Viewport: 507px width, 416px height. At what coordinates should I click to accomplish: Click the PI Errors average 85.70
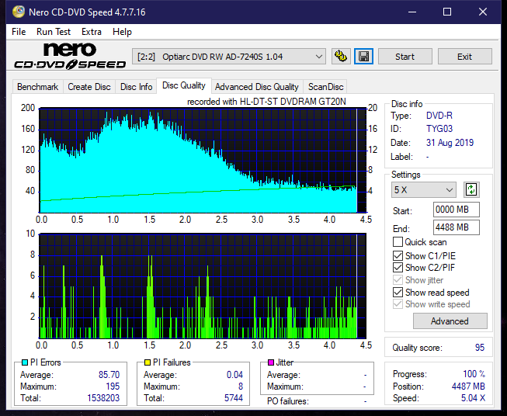point(109,375)
